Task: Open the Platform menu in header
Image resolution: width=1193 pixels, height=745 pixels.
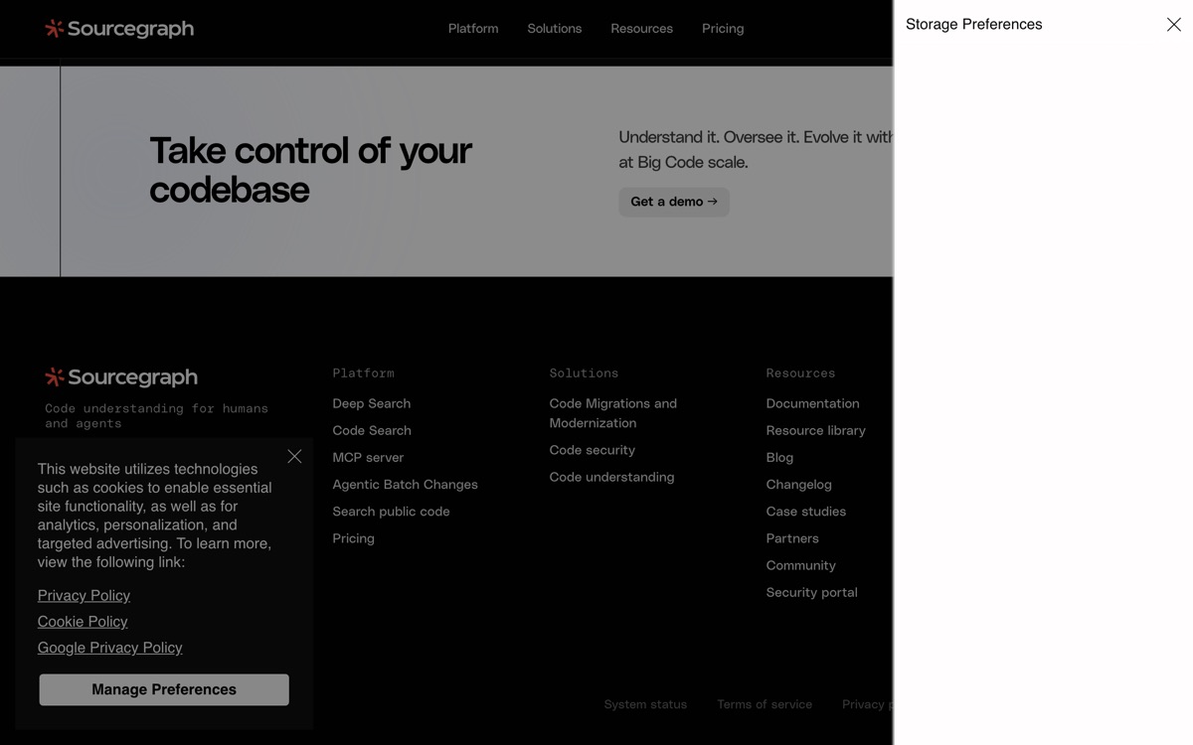Action: pos(473,29)
